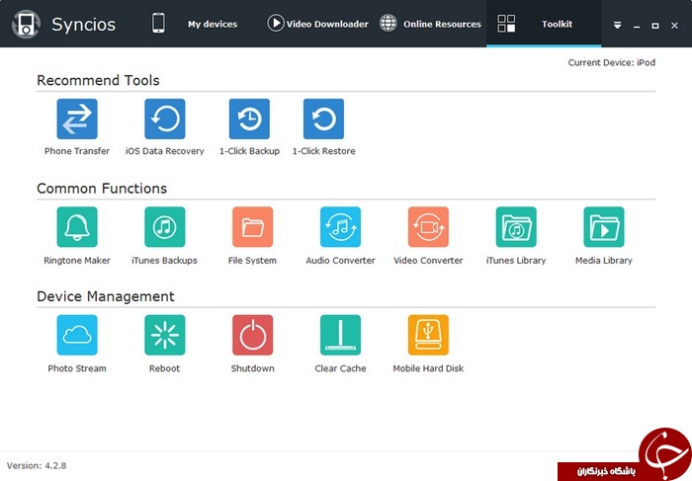The height and width of the screenshot is (481, 692).
Task: Click the phone icon beside My devices
Action: (x=158, y=23)
